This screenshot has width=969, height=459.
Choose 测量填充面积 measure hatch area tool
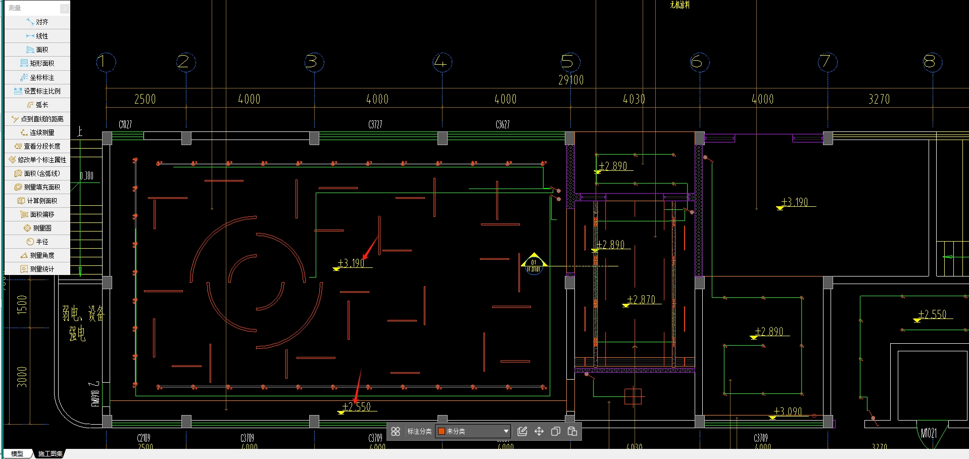(x=37, y=187)
